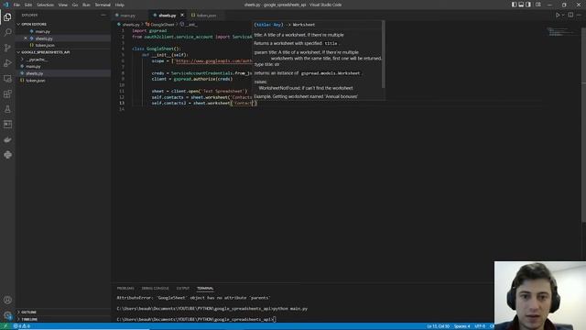Open the Run and Debug view

[7, 63]
